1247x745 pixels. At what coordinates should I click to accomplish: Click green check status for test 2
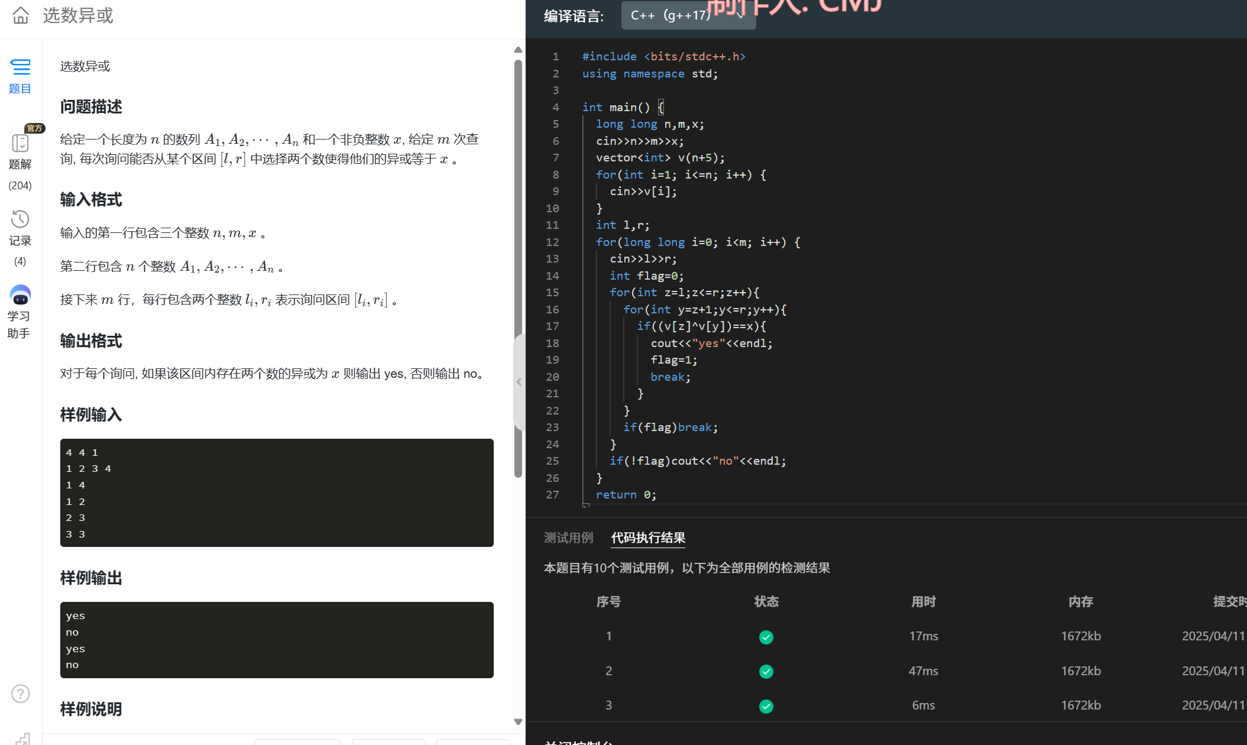coord(766,672)
